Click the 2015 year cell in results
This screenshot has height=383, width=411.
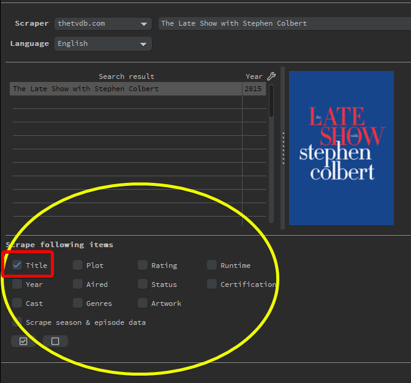click(x=254, y=89)
